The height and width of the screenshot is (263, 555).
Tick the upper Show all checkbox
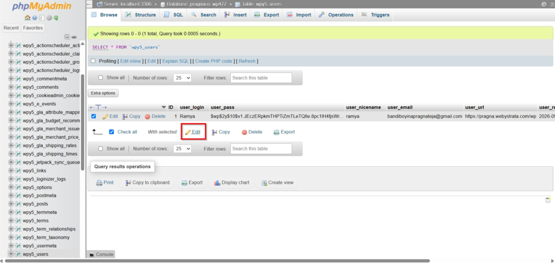click(100, 78)
